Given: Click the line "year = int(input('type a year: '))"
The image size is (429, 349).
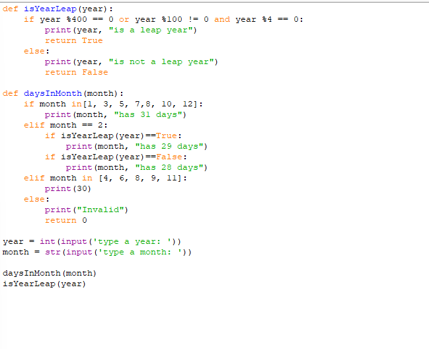Looking at the screenshot, I should [x=92, y=242].
